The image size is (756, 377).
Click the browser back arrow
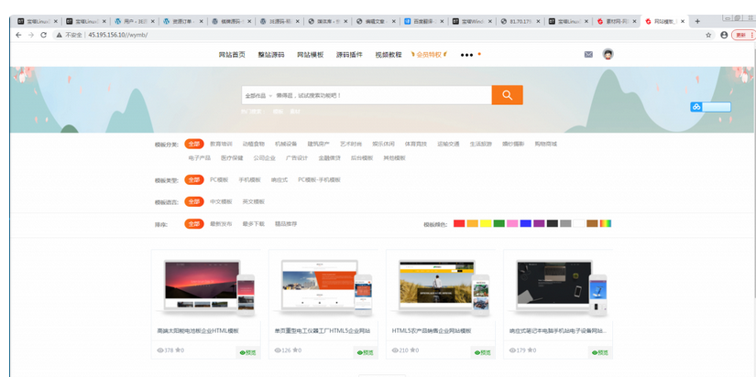pyautogui.click(x=18, y=35)
